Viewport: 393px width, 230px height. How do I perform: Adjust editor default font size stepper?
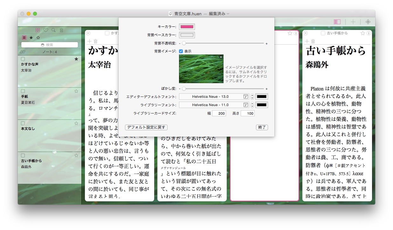(252, 97)
